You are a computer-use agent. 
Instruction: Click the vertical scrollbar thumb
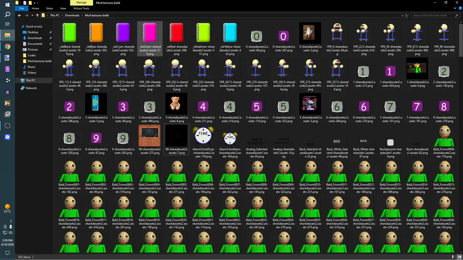[x=460, y=40]
